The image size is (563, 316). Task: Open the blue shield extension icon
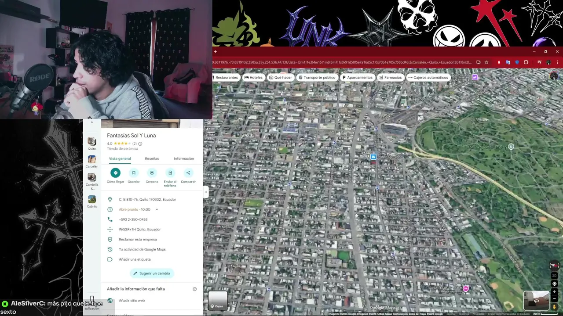point(517,62)
